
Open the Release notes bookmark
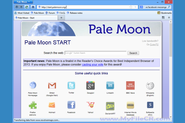pos(75,13)
